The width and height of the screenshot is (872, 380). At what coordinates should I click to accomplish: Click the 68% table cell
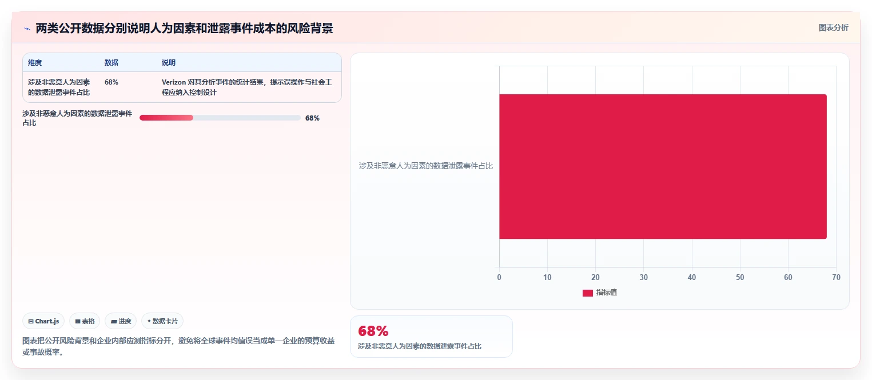click(112, 82)
